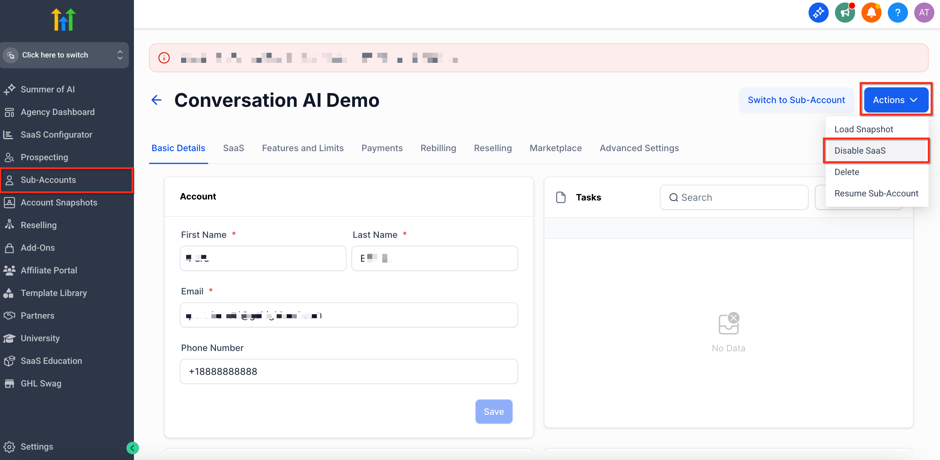Select Resume Sub-Account option
This screenshot has width=940, height=460.
[x=876, y=193]
